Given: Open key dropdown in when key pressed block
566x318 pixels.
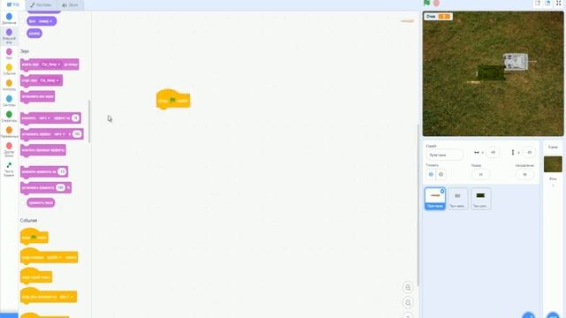Looking at the screenshot, I should (x=54, y=257).
